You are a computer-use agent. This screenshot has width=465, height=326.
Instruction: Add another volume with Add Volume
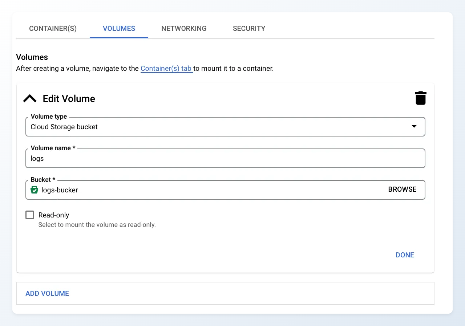47,293
